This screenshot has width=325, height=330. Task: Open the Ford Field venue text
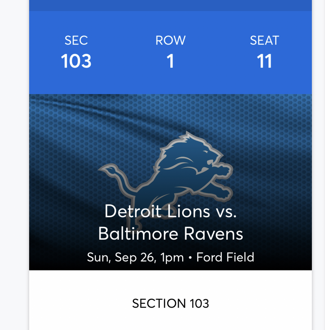coord(225,257)
